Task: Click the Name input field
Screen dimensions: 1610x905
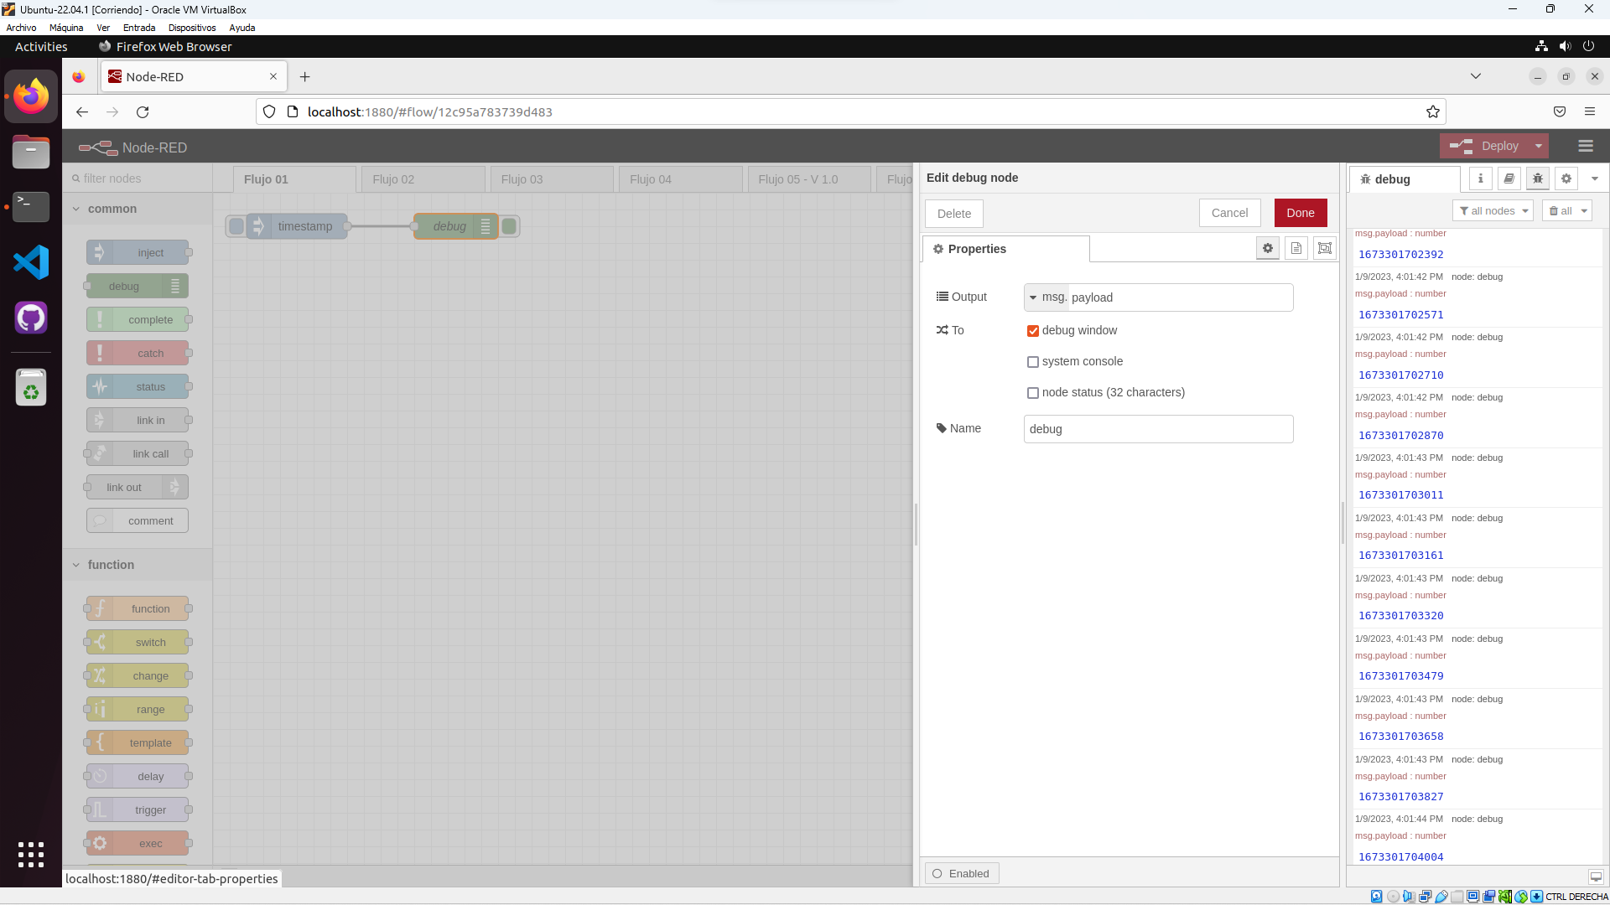Action: click(x=1157, y=429)
